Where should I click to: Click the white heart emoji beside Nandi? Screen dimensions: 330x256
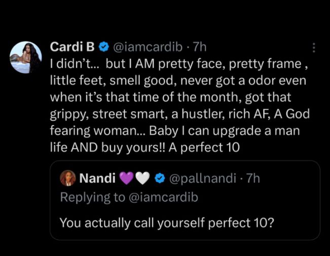[143, 178]
